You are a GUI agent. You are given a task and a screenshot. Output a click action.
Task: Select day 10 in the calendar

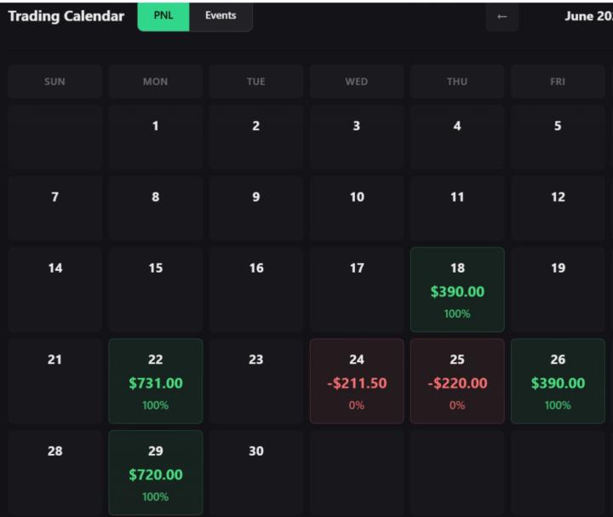pyautogui.click(x=357, y=208)
